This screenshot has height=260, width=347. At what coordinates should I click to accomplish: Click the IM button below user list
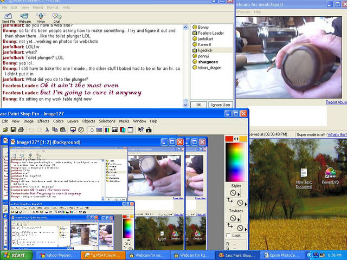click(x=198, y=105)
